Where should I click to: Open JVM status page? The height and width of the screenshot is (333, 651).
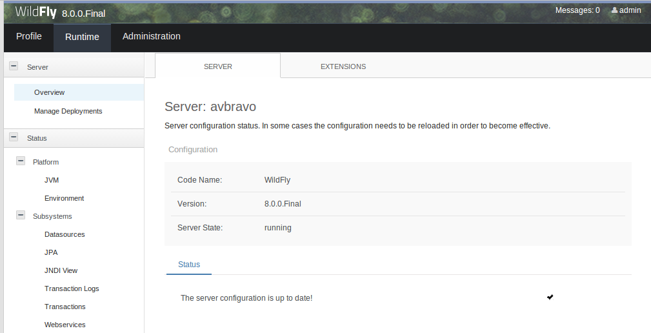pyautogui.click(x=52, y=180)
